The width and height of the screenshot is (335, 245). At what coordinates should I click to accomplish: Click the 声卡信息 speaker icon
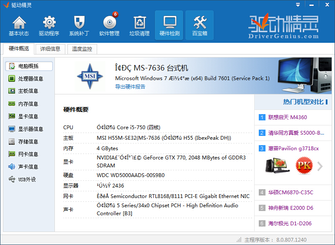[12, 167]
